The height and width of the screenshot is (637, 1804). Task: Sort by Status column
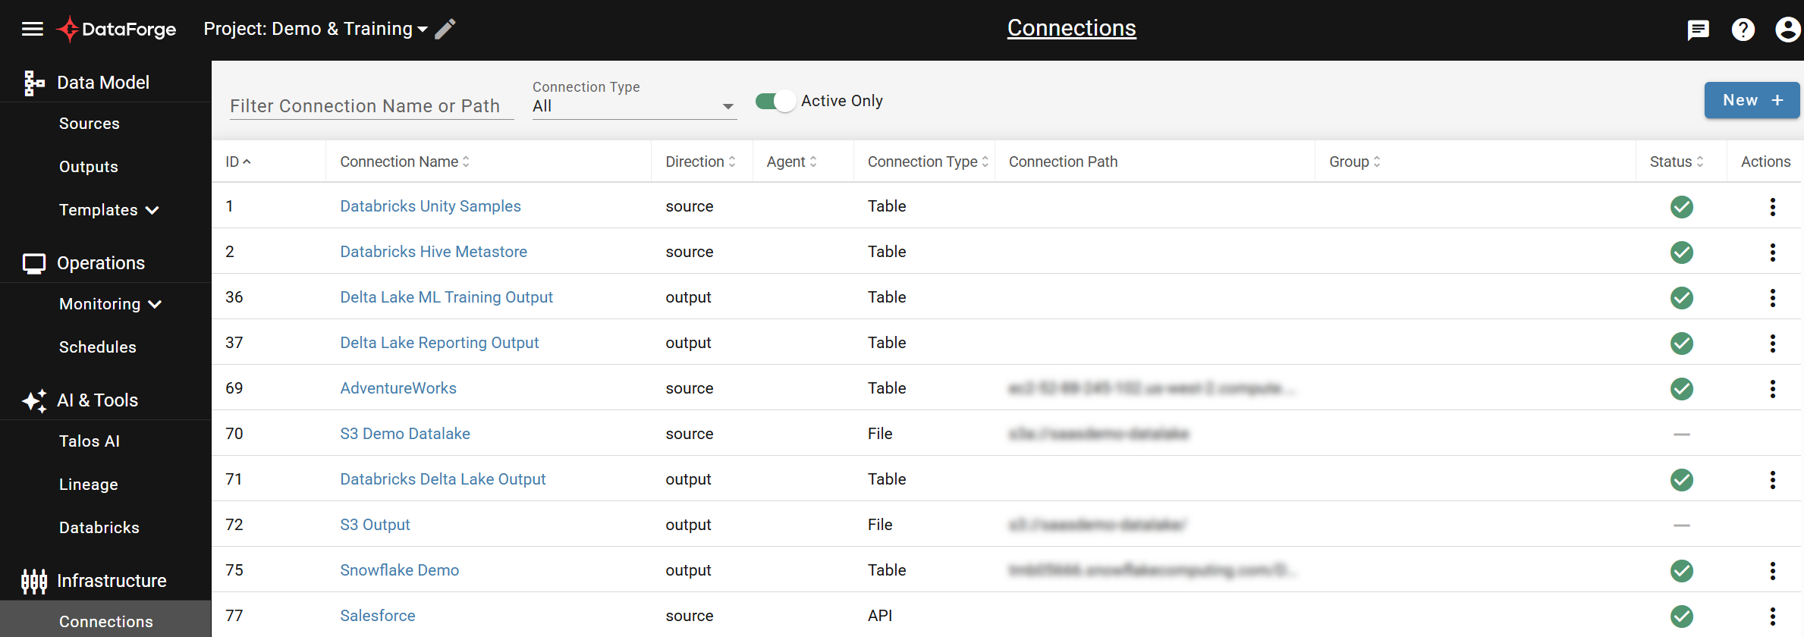pos(1677,162)
